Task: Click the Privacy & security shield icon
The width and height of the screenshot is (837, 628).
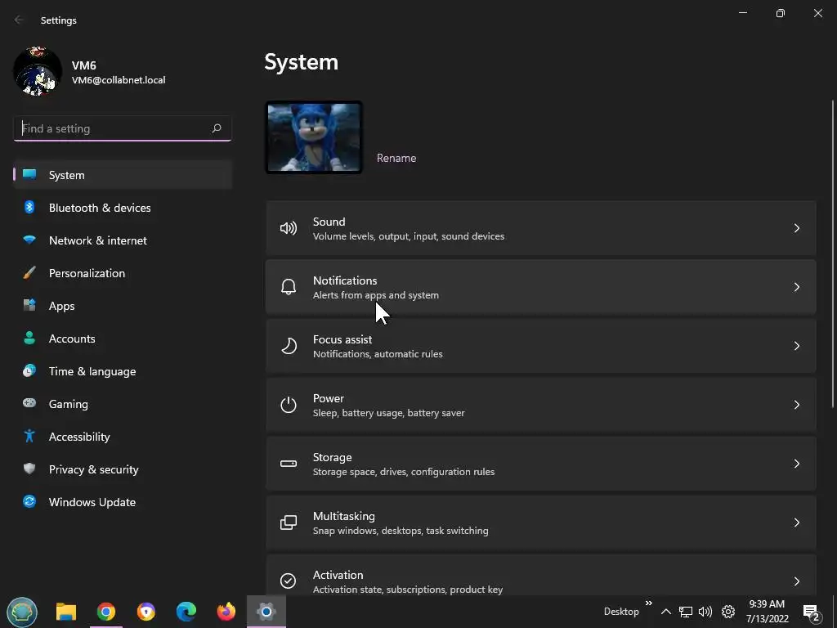Action: 29,469
